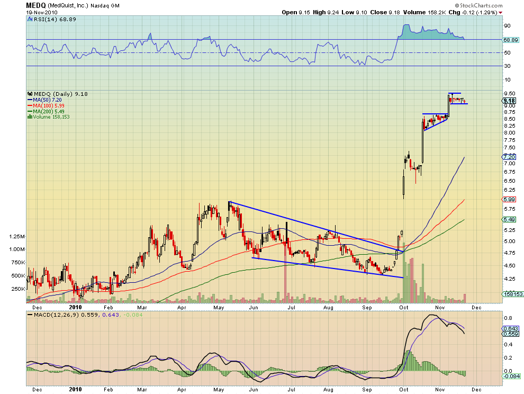Click the 750K label on volume axis
Image resolution: width=524 pixels, height=394 pixels.
(x=18, y=263)
